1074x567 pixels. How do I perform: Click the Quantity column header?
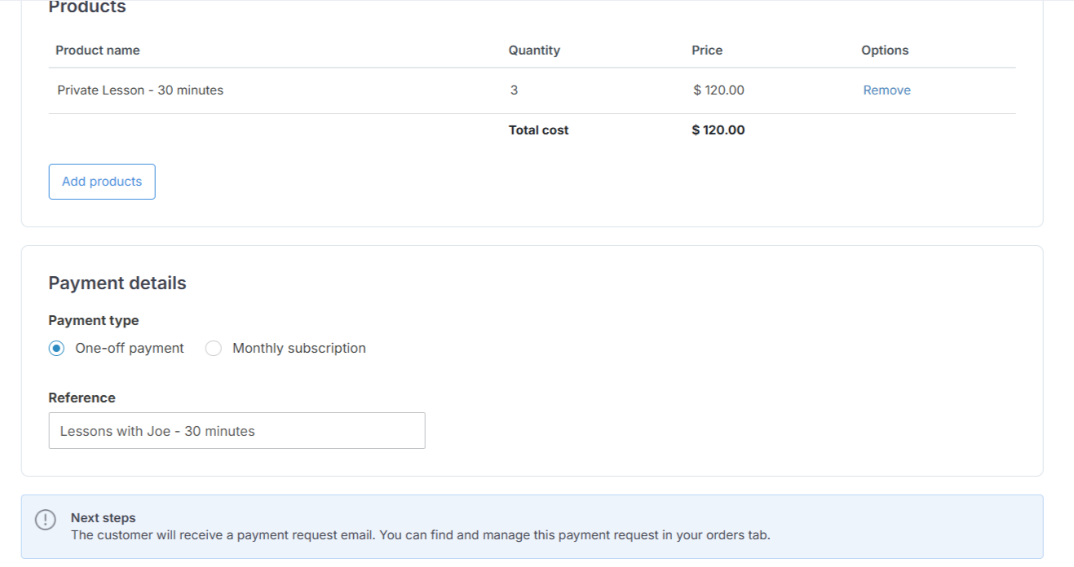click(533, 50)
